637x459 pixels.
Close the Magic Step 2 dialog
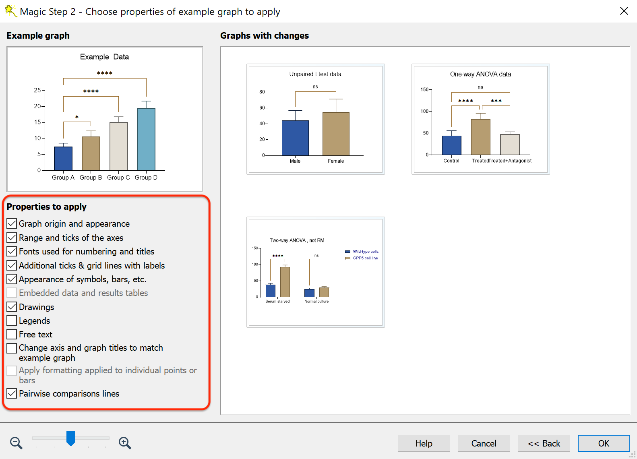point(624,11)
